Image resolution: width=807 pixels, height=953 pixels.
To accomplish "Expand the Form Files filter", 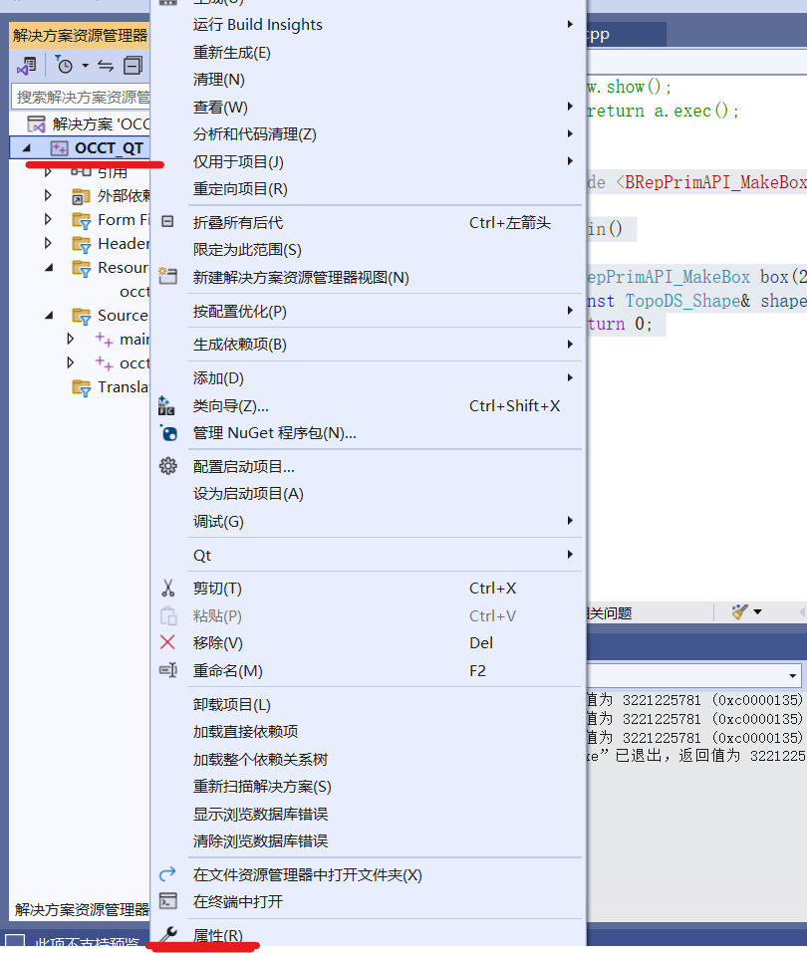I will (x=48, y=219).
